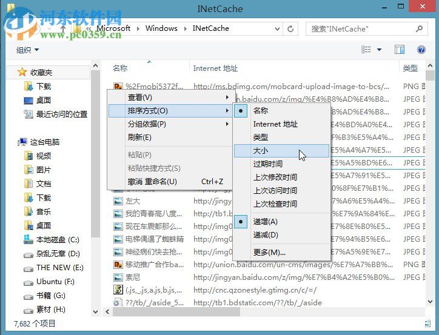Click the horizontal scrollbar thumb

[176, 311]
